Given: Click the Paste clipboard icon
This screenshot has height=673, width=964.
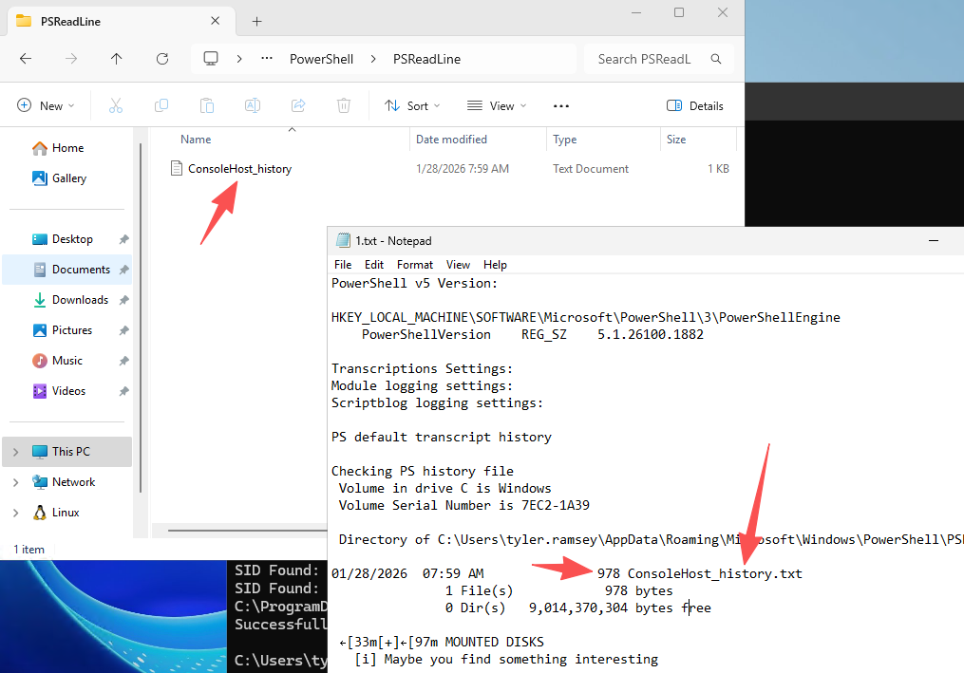Looking at the screenshot, I should coord(207,106).
